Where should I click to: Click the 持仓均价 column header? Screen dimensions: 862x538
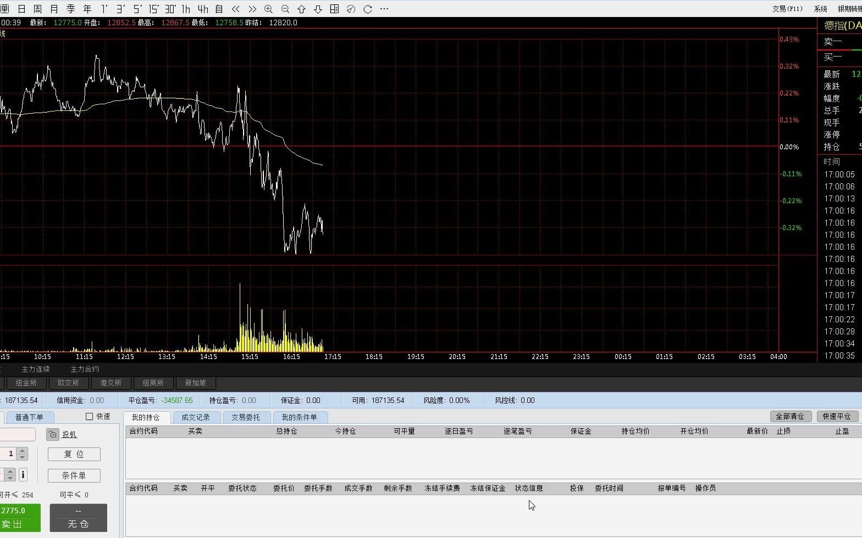[636, 431]
